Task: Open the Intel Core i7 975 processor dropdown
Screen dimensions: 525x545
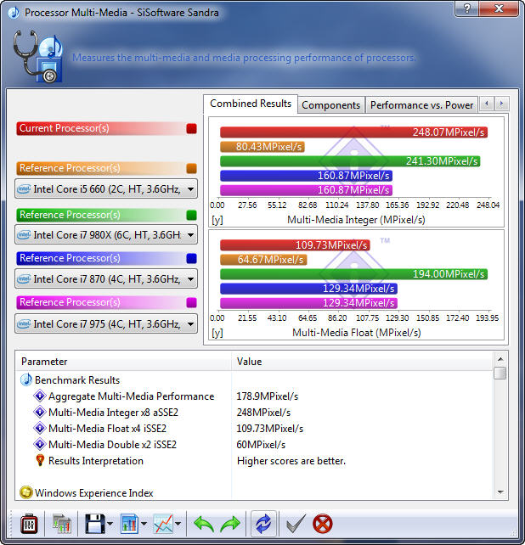Action: [x=106, y=324]
